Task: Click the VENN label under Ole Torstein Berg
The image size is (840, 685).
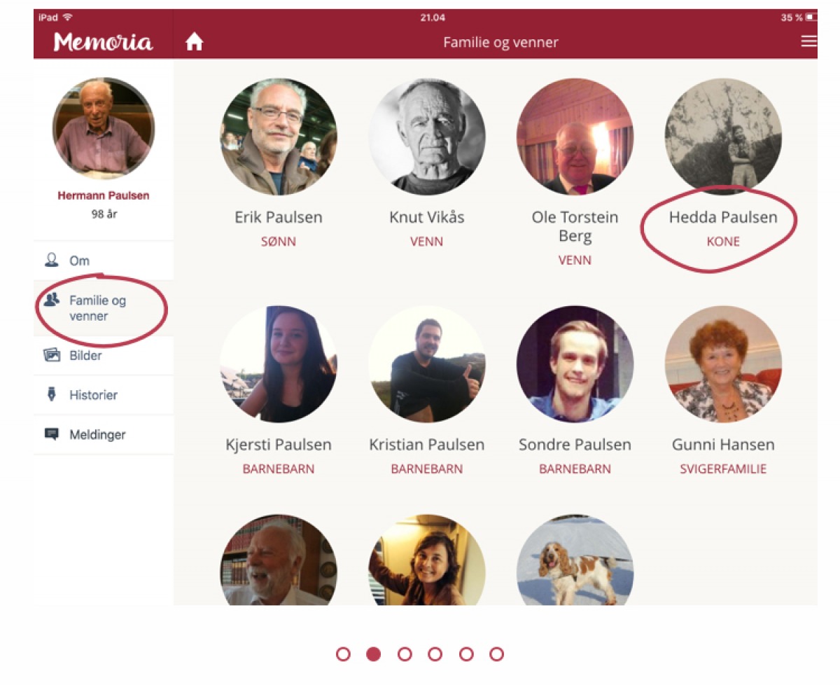Action: coord(575,261)
